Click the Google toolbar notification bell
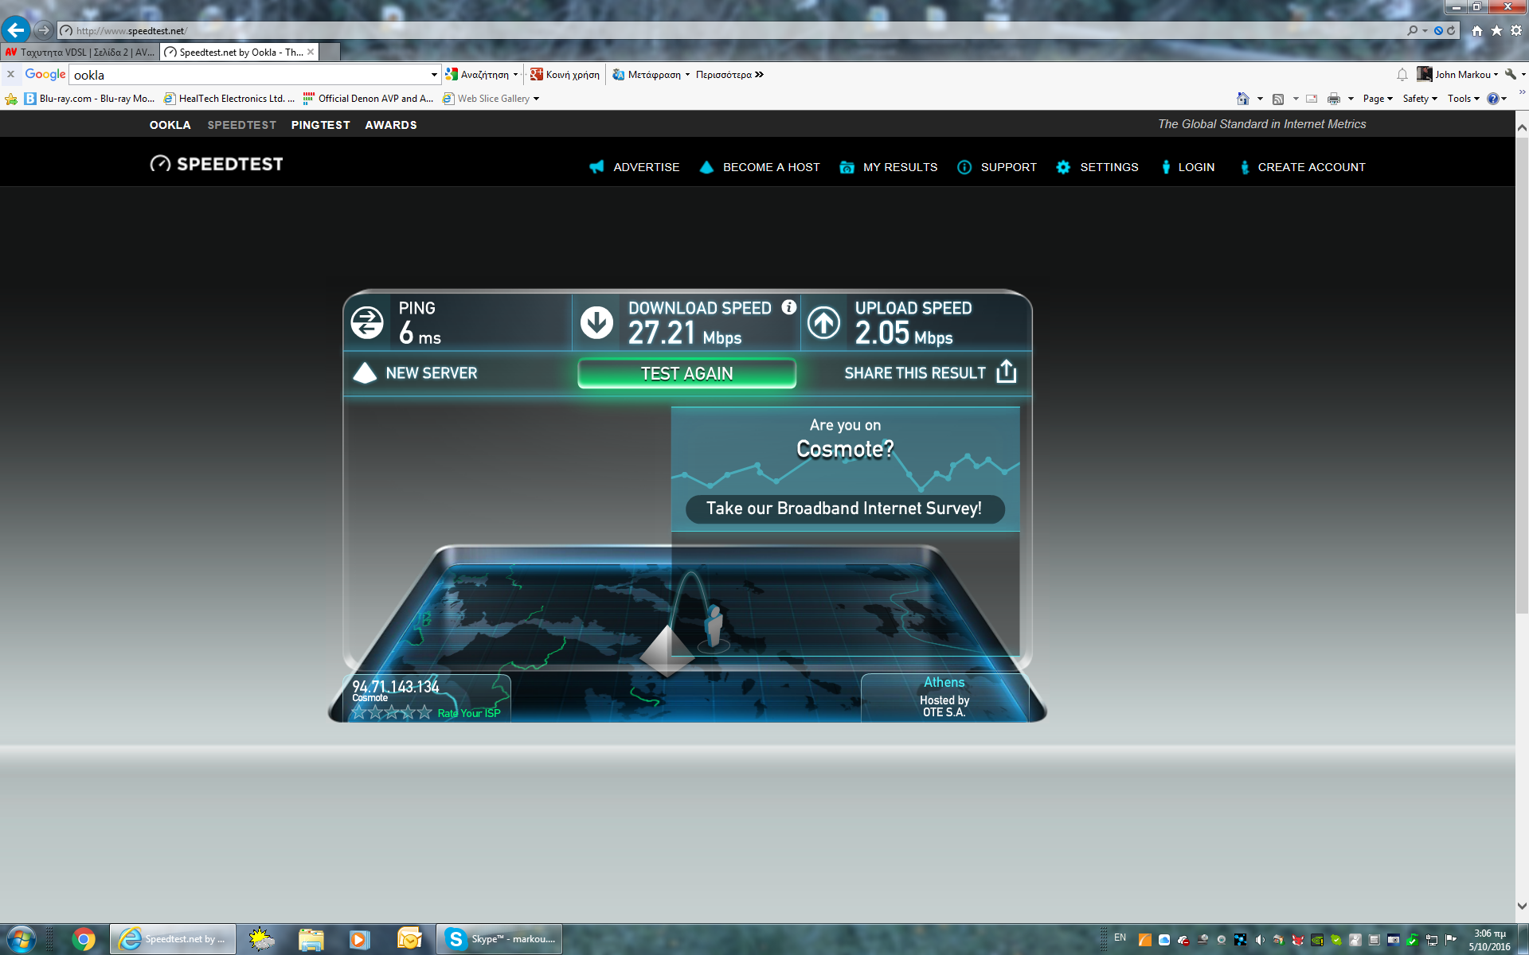1529x955 pixels. (1402, 75)
